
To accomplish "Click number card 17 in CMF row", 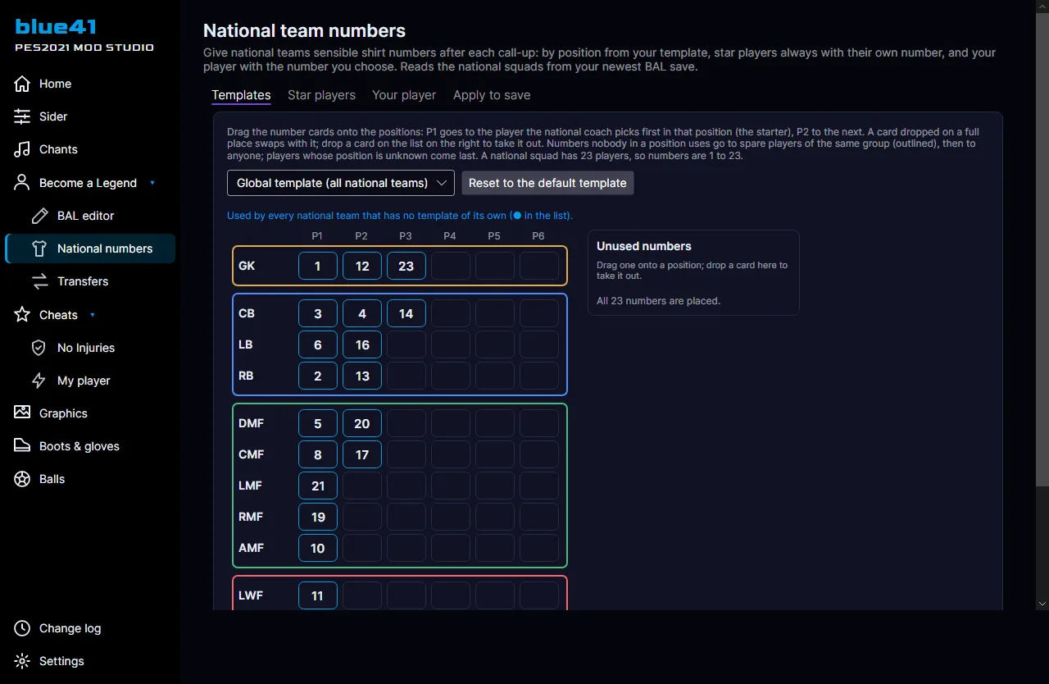I will [362, 454].
